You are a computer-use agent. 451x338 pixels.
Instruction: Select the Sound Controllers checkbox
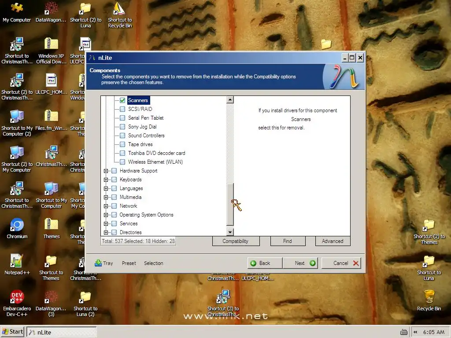122,136
